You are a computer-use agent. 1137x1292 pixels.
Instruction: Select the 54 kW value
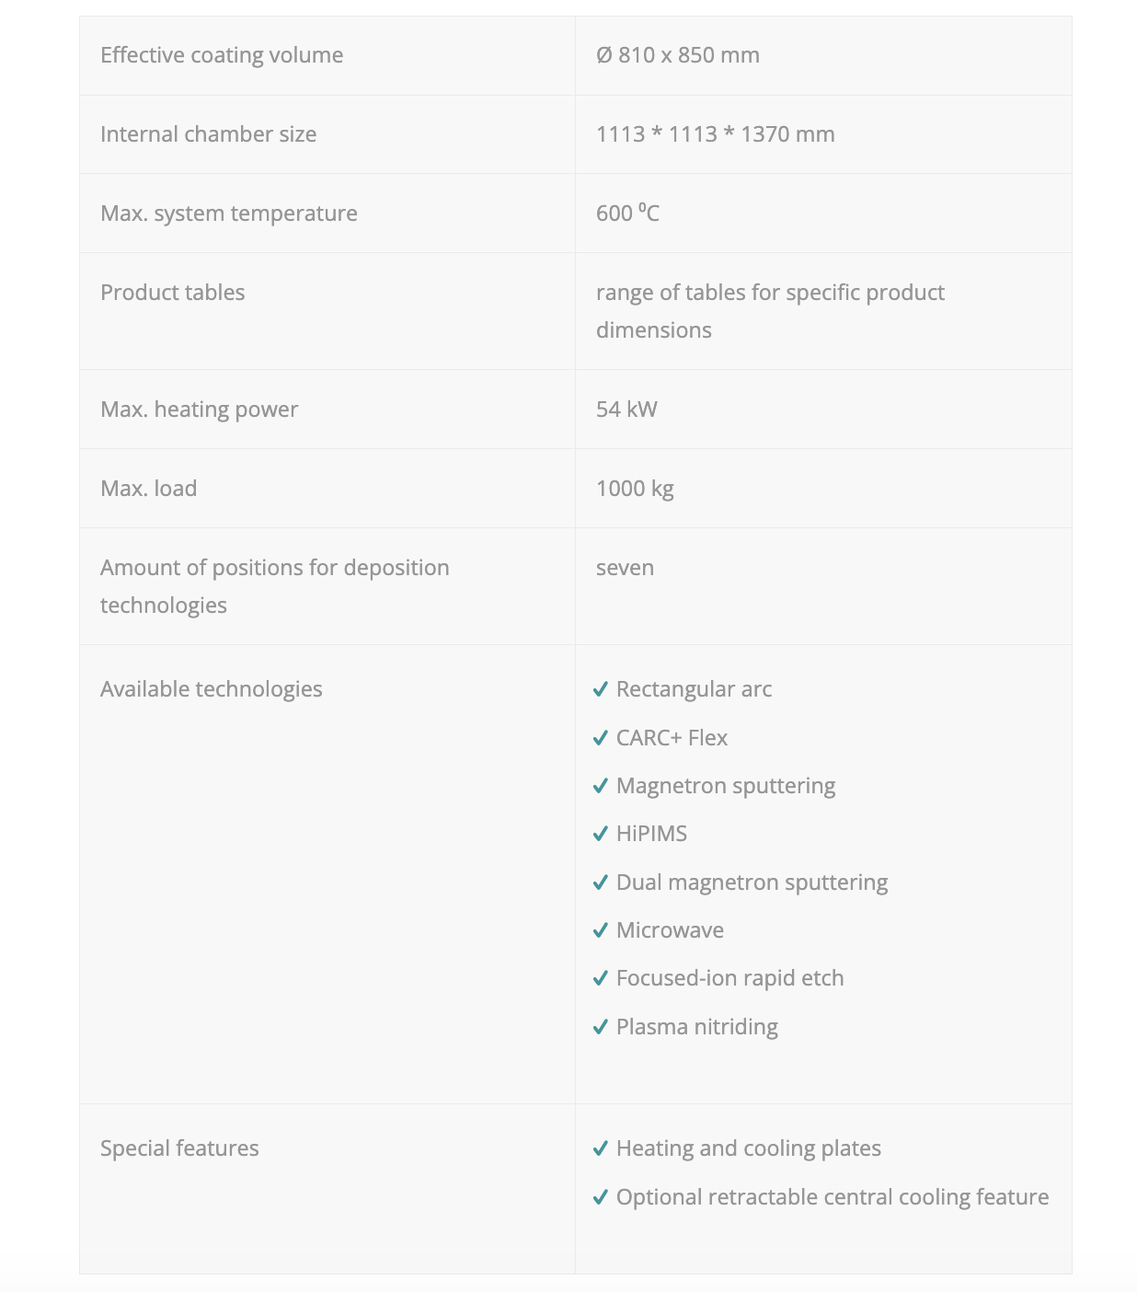626,410
